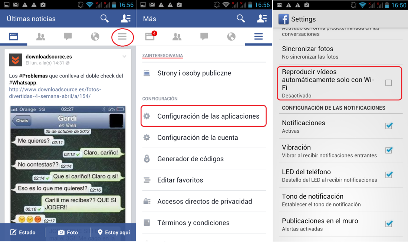Tap the #Problemas hashtag
The height and width of the screenshot is (242, 408).
(33, 76)
